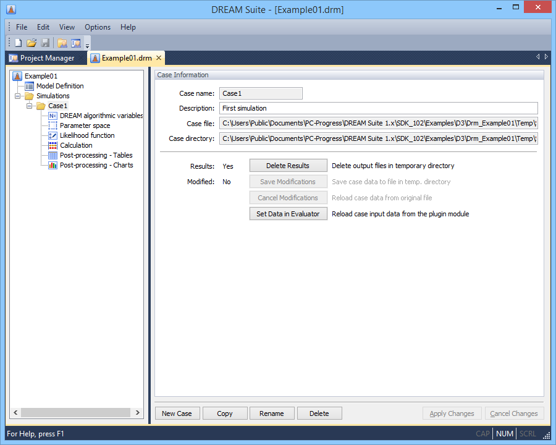The image size is (556, 445).
Task: Click the New Case button
Action: [177, 413]
